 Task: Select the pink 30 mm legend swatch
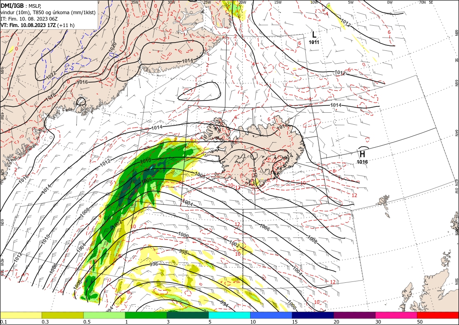pos(397,315)
